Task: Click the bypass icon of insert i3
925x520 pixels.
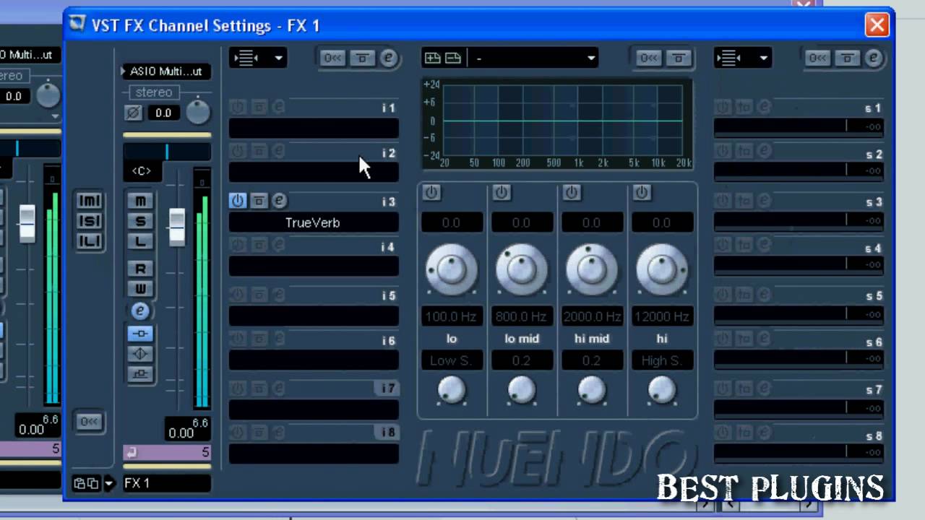Action: tap(259, 201)
